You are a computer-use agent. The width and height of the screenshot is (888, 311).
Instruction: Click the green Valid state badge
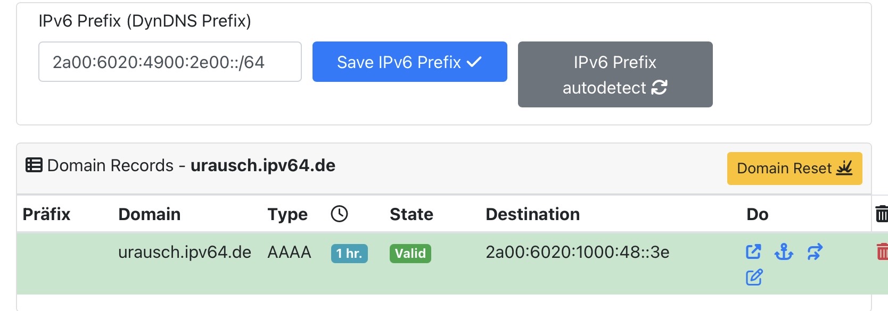(x=410, y=254)
